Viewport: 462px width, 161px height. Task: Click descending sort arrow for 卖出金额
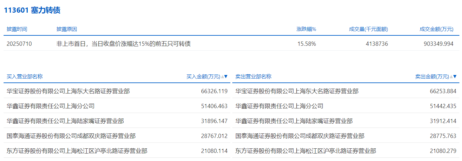(455, 77)
